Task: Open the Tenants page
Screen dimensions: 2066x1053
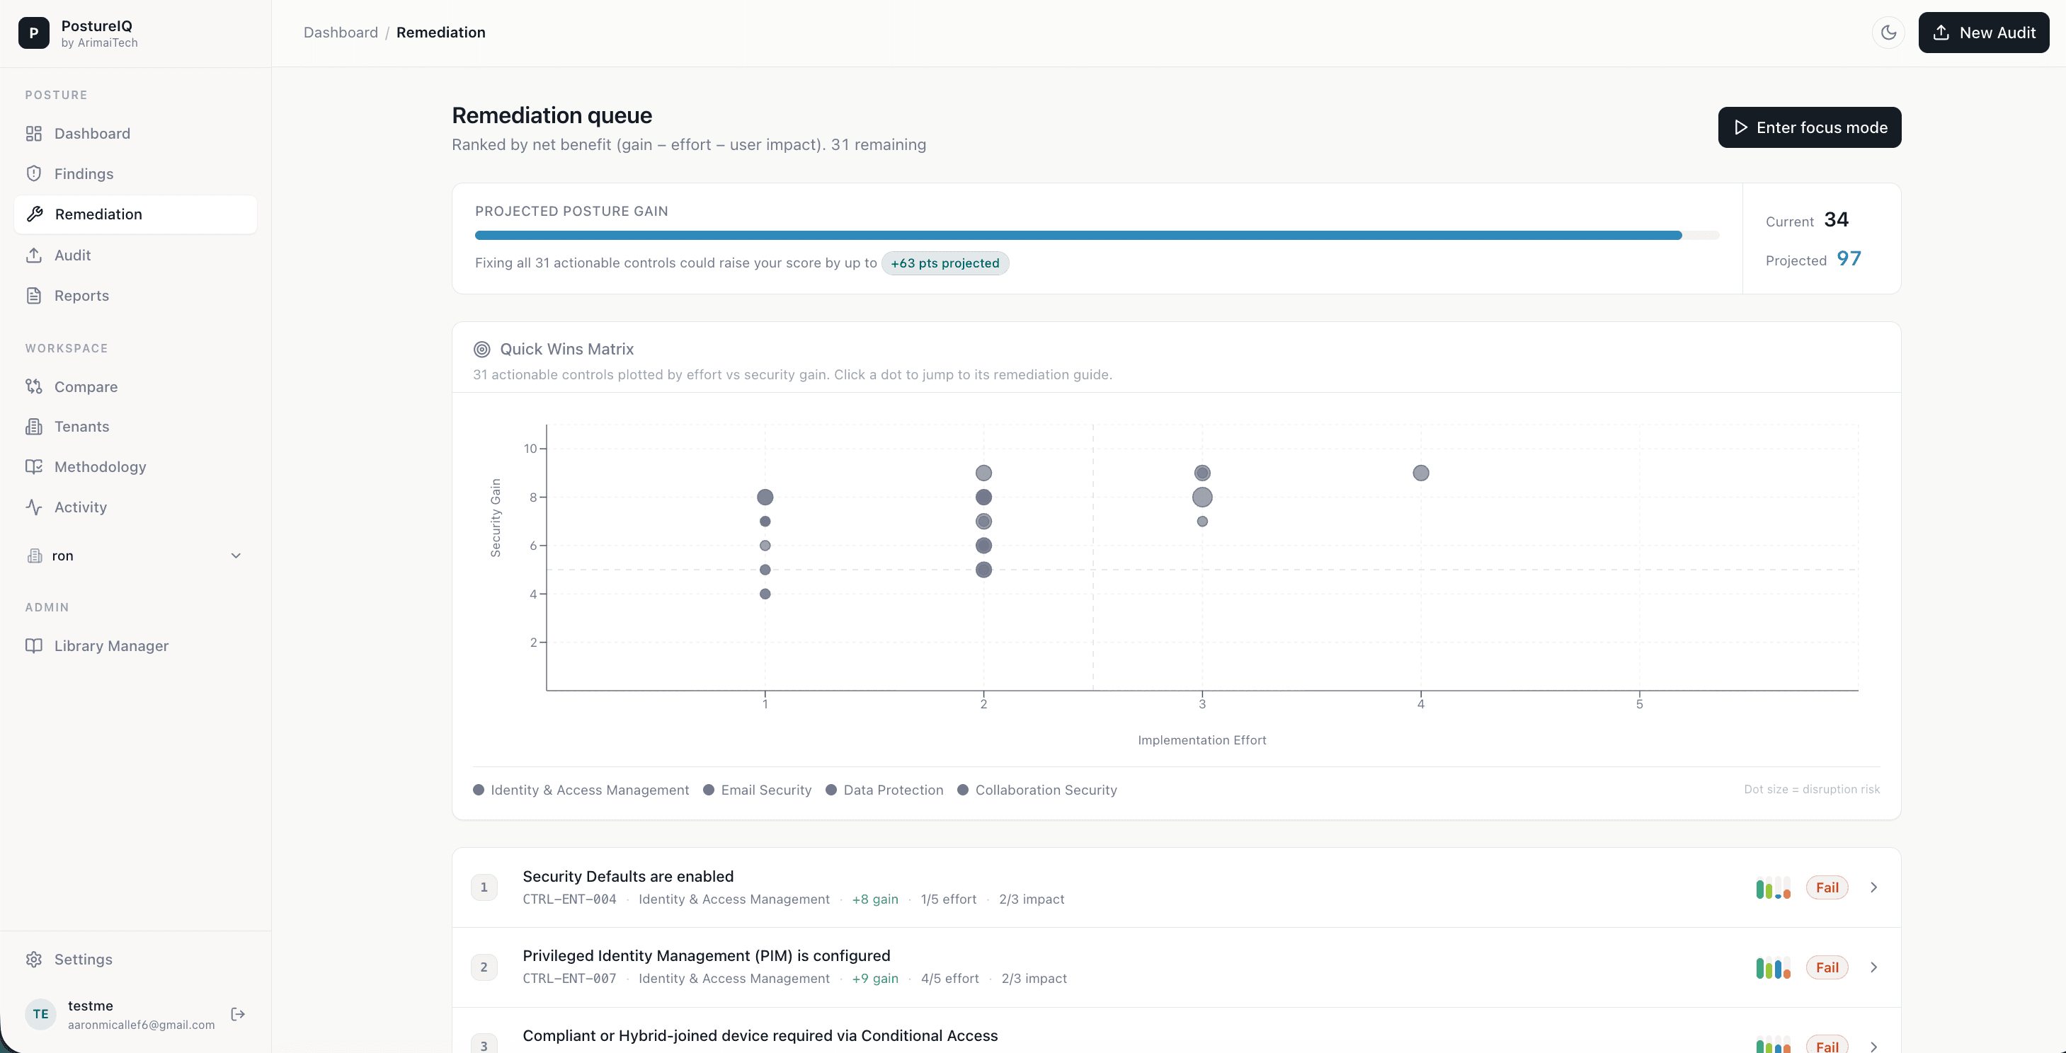Action: (x=135, y=426)
